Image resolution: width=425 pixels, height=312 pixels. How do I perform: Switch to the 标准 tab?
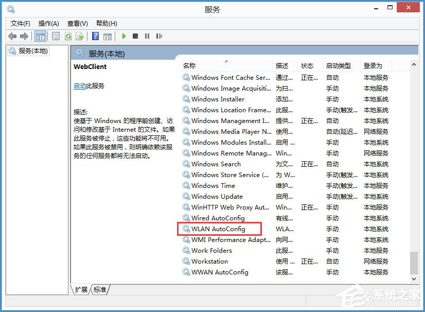coord(99,290)
